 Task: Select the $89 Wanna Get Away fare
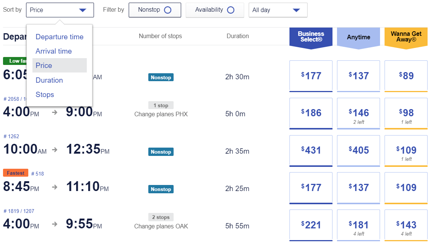click(406, 76)
